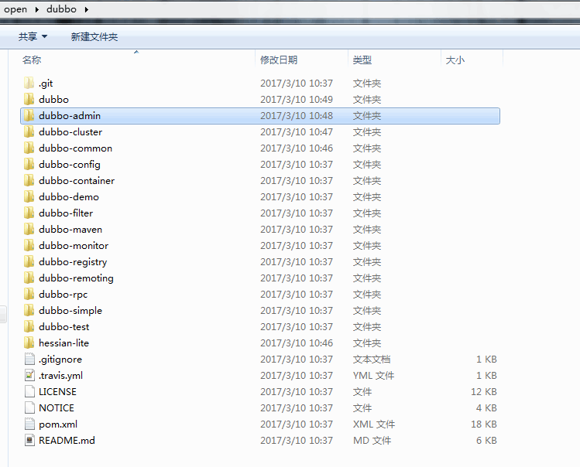The width and height of the screenshot is (580, 467).
Task: Select the dubbo-test folder name
Action: (64, 327)
